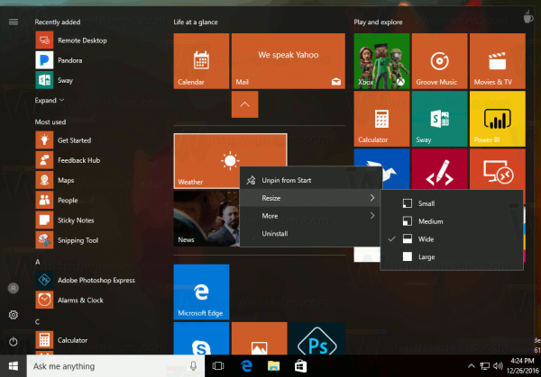The width and height of the screenshot is (541, 377).
Task: Open the teal Sway tile
Action: pyautogui.click(x=440, y=119)
